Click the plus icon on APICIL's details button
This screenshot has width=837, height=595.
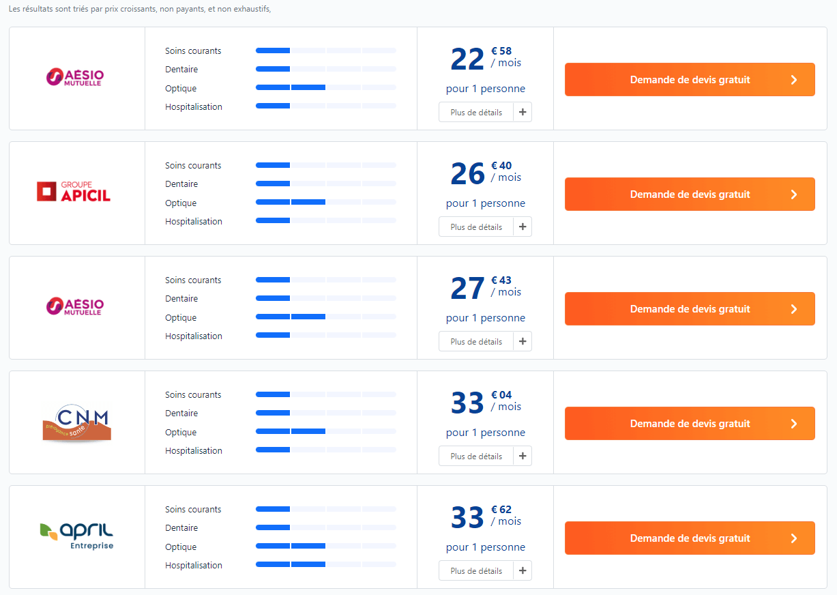[523, 227]
